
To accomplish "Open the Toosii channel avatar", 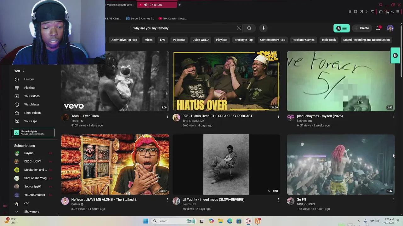I will pos(65,118).
